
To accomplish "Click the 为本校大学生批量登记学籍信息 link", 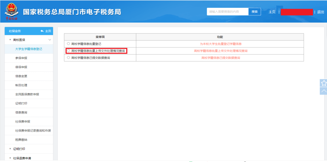I will coord(221,44).
